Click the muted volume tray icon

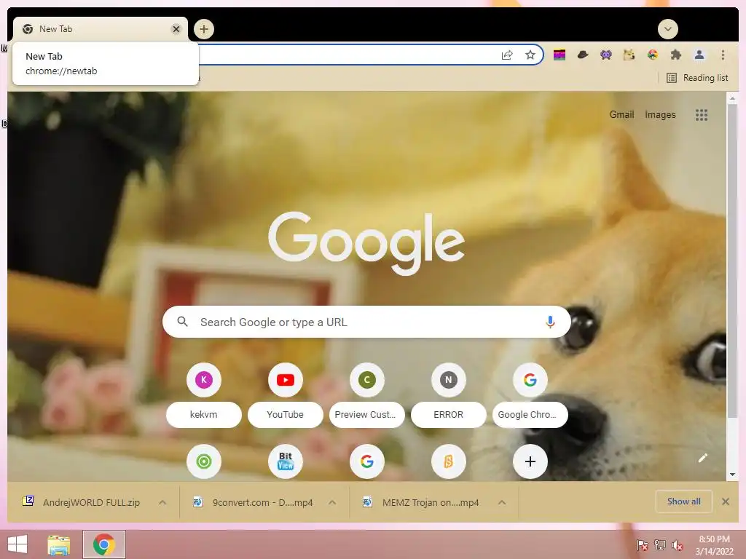click(x=678, y=545)
